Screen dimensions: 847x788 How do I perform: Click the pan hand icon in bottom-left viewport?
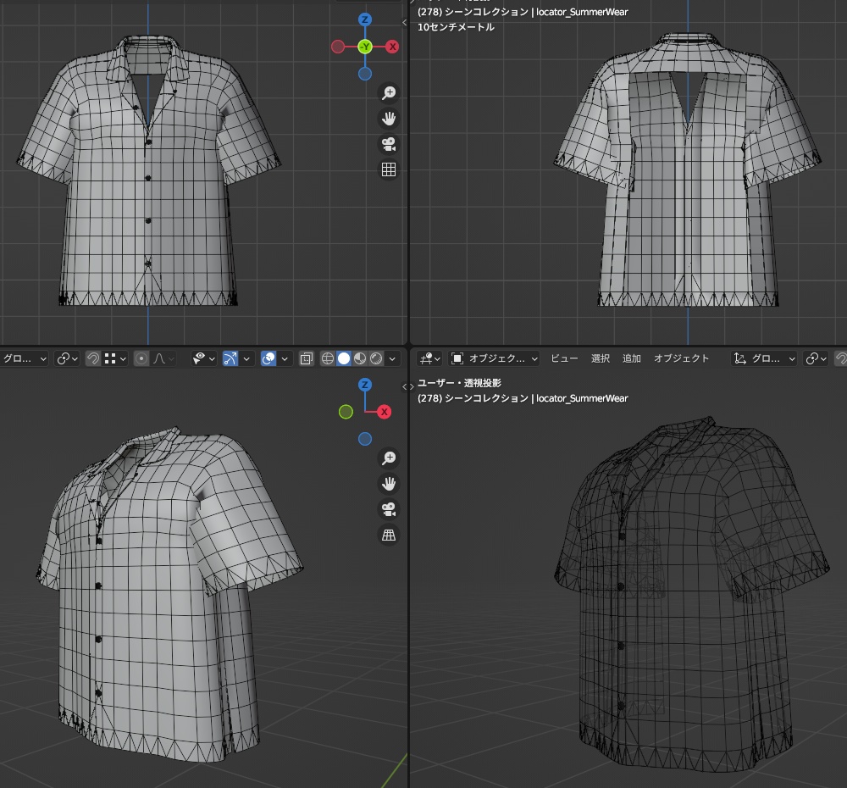tap(389, 484)
